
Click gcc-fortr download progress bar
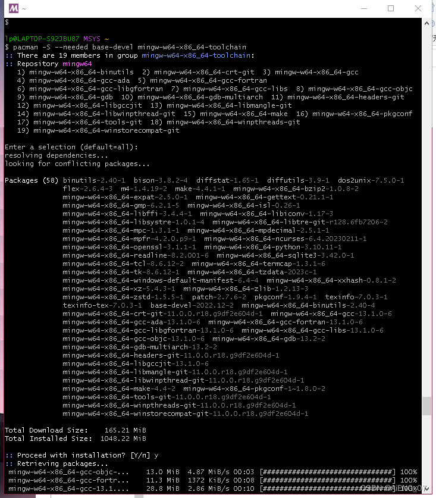[327, 480]
